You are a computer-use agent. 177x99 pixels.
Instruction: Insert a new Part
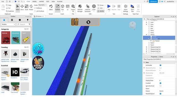click(x=63, y=7)
